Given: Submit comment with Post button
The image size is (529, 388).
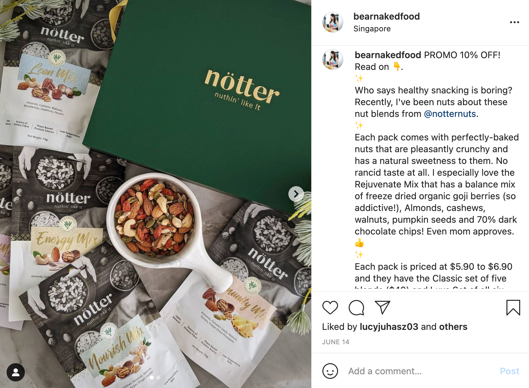Looking at the screenshot, I should click(x=509, y=371).
